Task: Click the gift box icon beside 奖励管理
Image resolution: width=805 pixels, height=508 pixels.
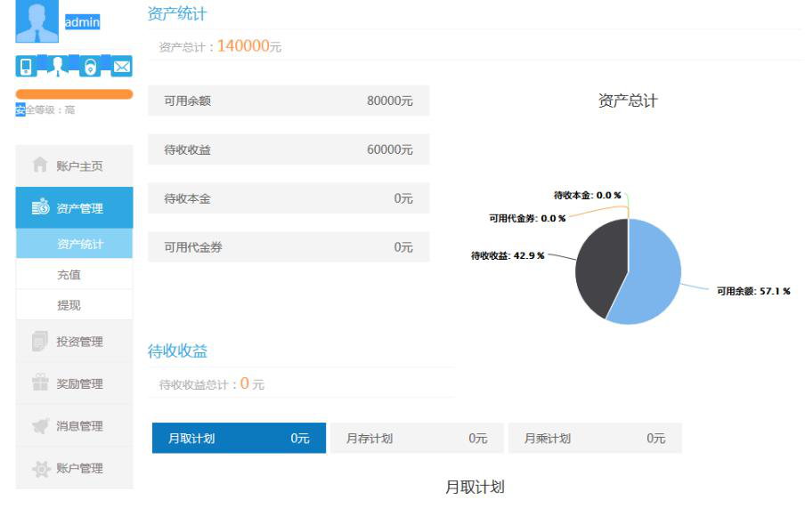Action: [x=40, y=383]
